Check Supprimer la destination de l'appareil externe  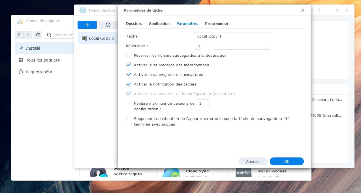coord(129,119)
